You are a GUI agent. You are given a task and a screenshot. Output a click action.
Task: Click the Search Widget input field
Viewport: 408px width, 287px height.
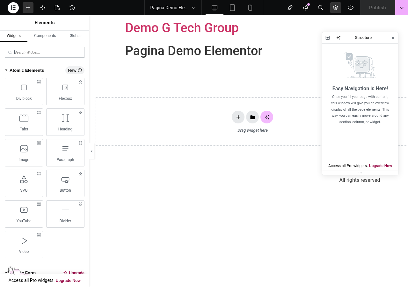pos(45,52)
